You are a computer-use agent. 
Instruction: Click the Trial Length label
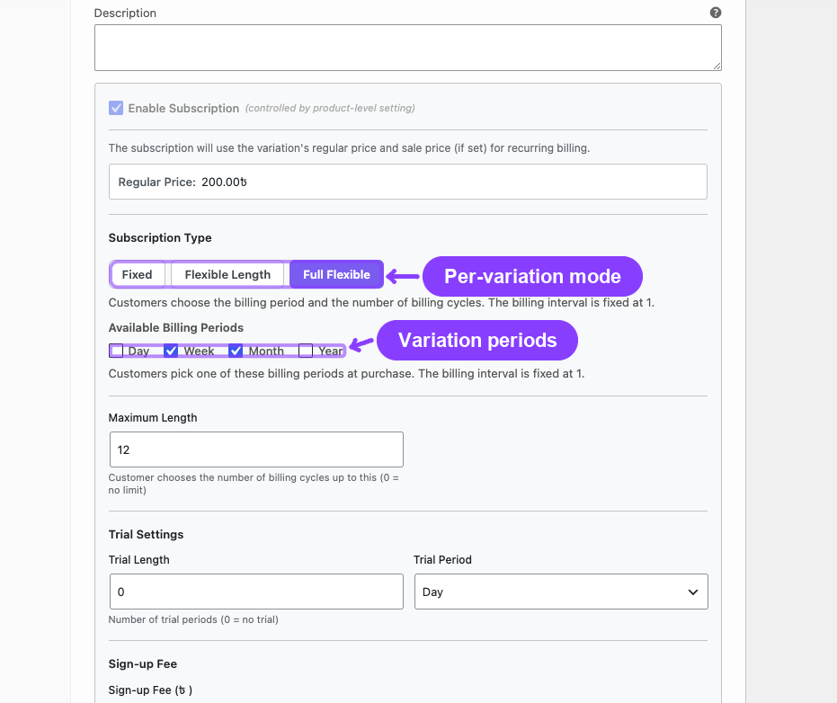[x=138, y=559]
